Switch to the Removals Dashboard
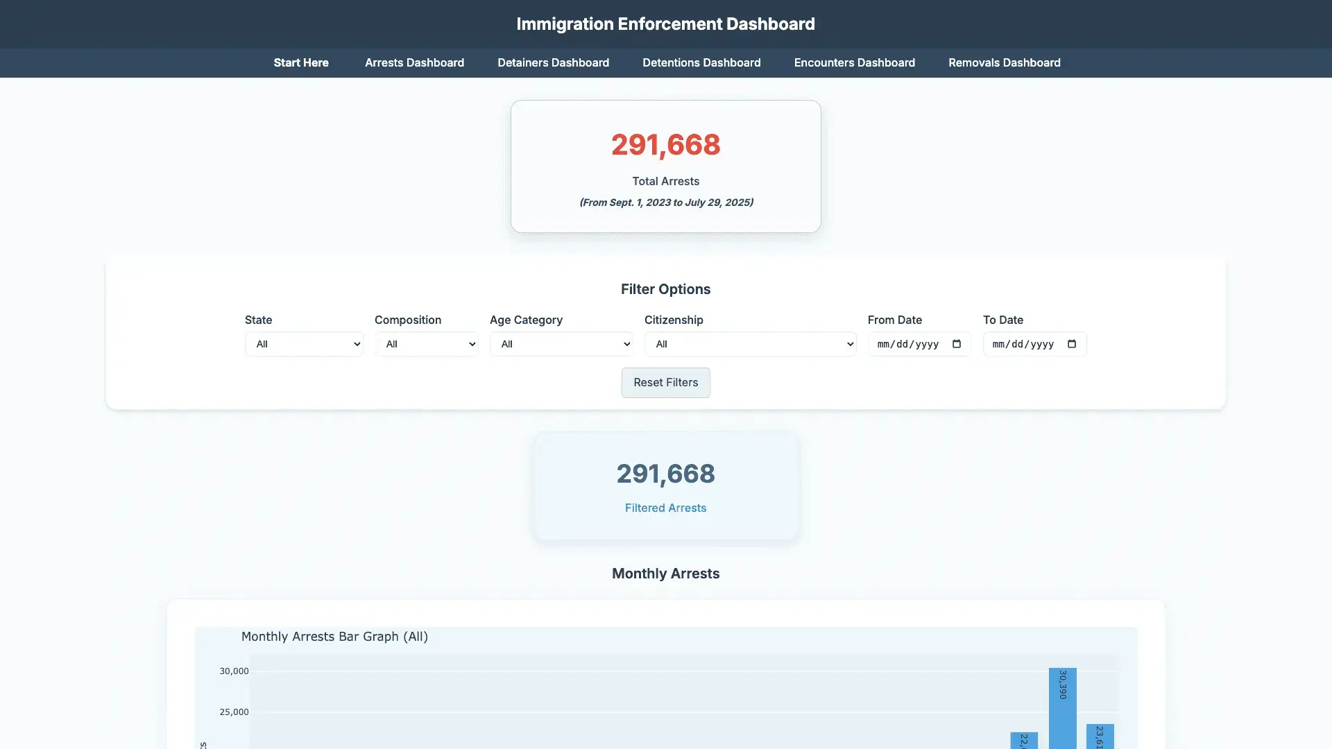The image size is (1332, 749). 1004,62
